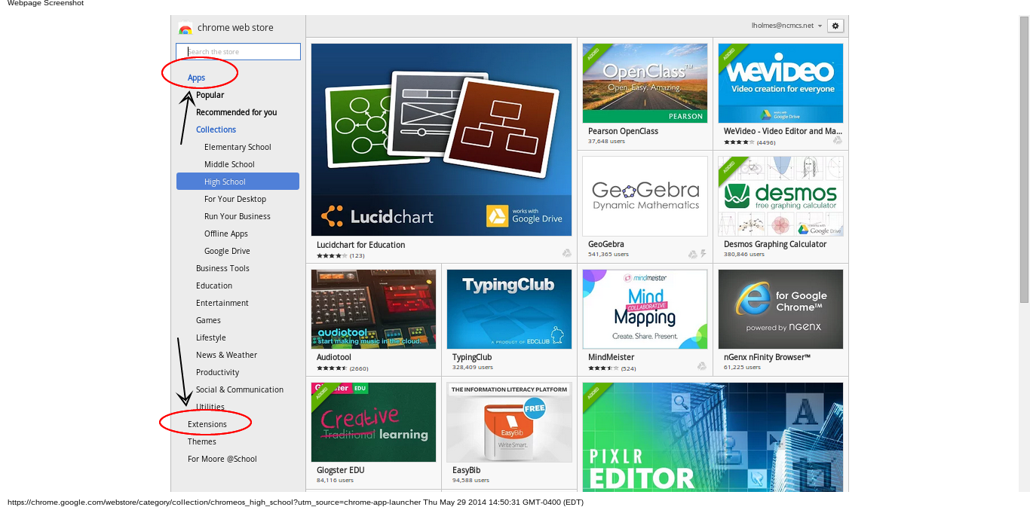The height and width of the screenshot is (507, 1030).
Task: Select the Collections heading
Action: [x=216, y=130]
